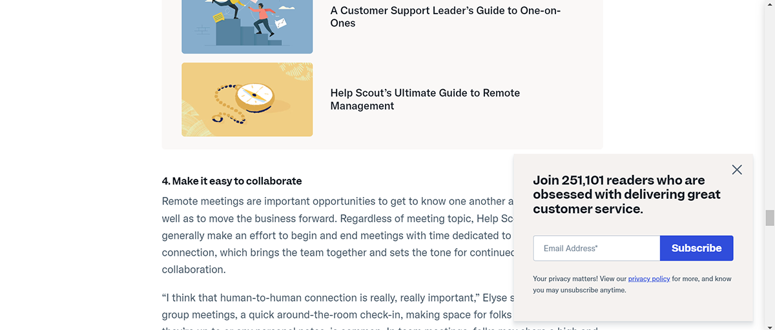Image resolution: width=775 pixels, height=330 pixels.
Task: Click the envelope in the blue illustration
Action: pyautogui.click(x=280, y=23)
